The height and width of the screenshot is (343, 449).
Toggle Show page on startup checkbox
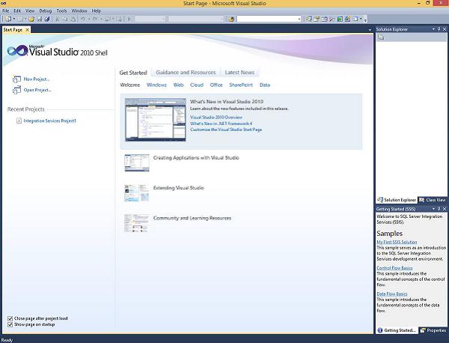pos(10,325)
